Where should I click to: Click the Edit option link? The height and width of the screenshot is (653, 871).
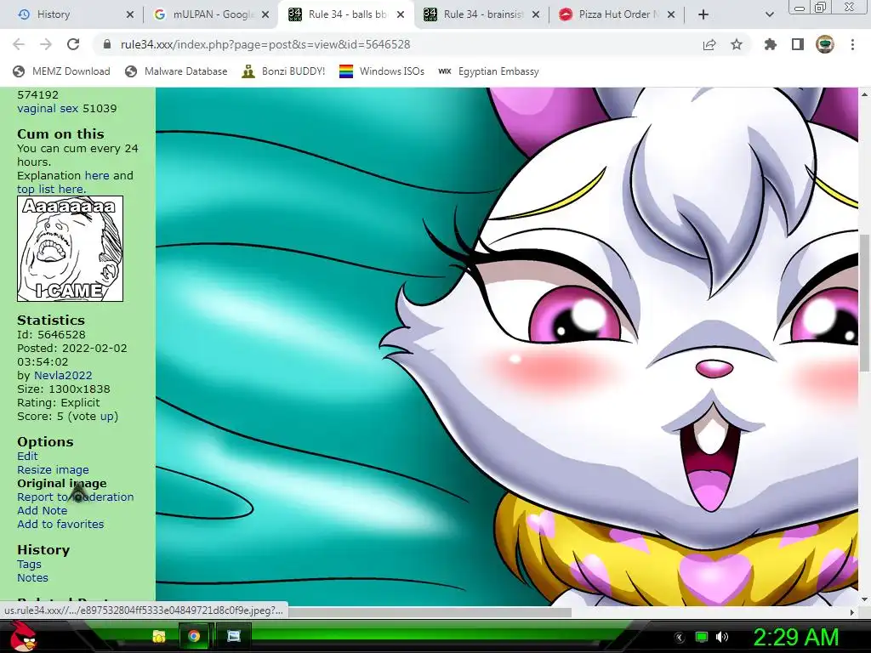(x=27, y=457)
